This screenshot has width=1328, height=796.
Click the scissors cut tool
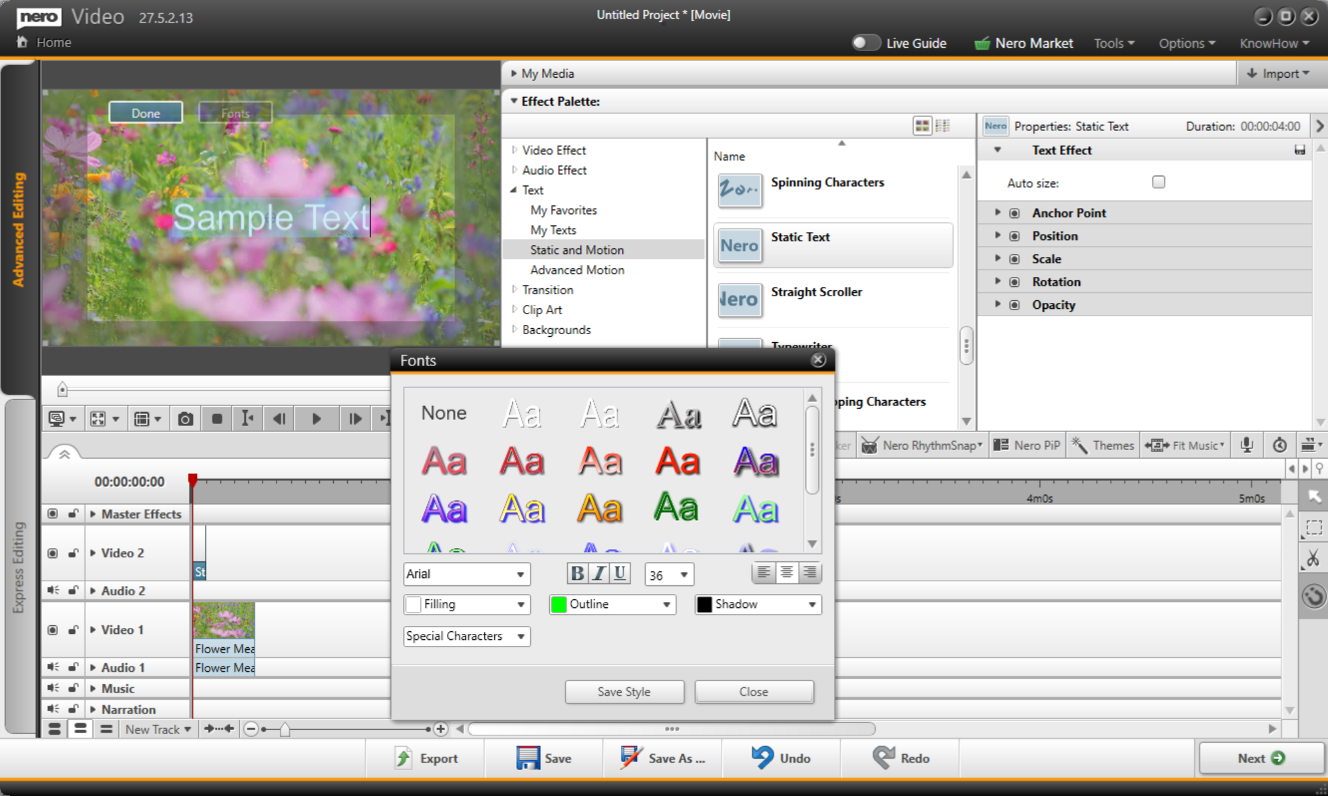[x=1313, y=559]
